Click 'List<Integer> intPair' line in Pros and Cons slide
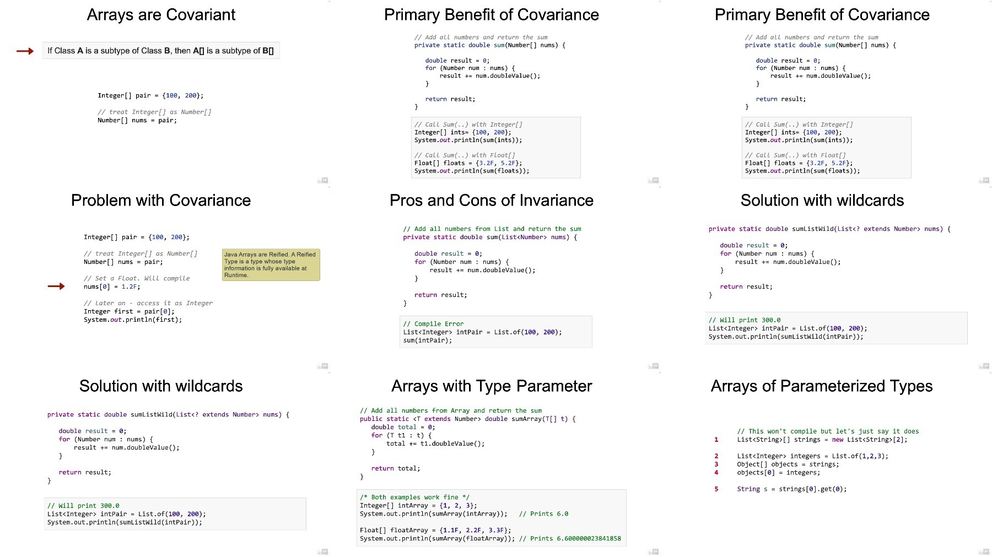Viewport: 992px width, 557px height. pyautogui.click(x=483, y=332)
